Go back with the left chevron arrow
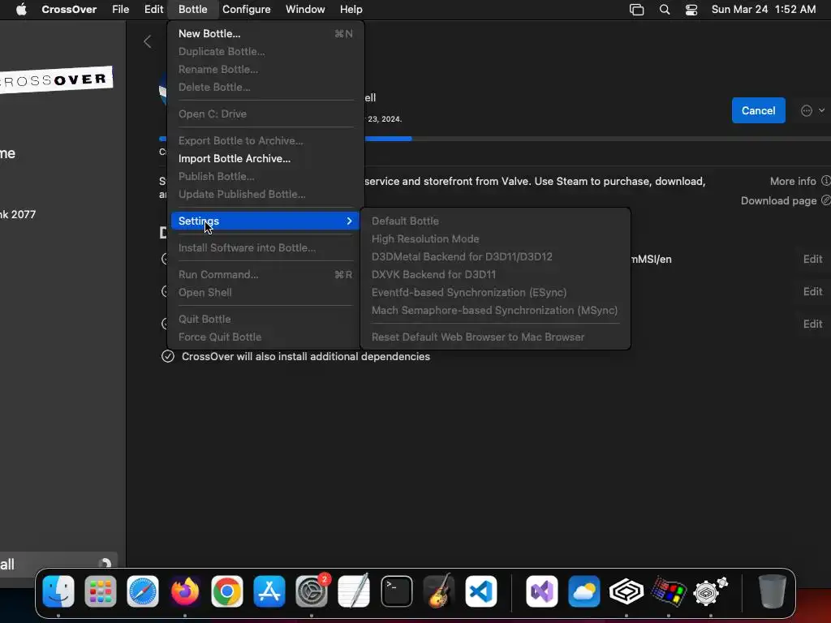 coord(148,42)
